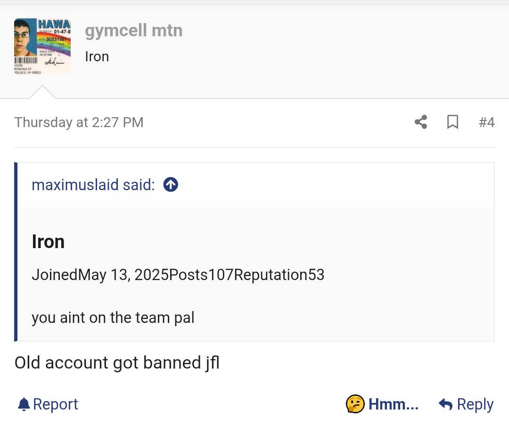Jump to quoted post via up-arrow icon

171,185
